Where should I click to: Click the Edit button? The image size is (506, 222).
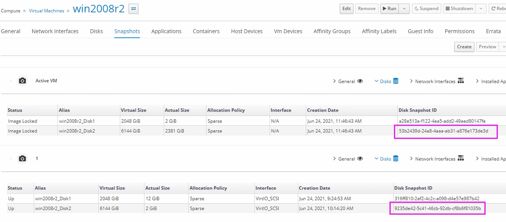point(346,9)
